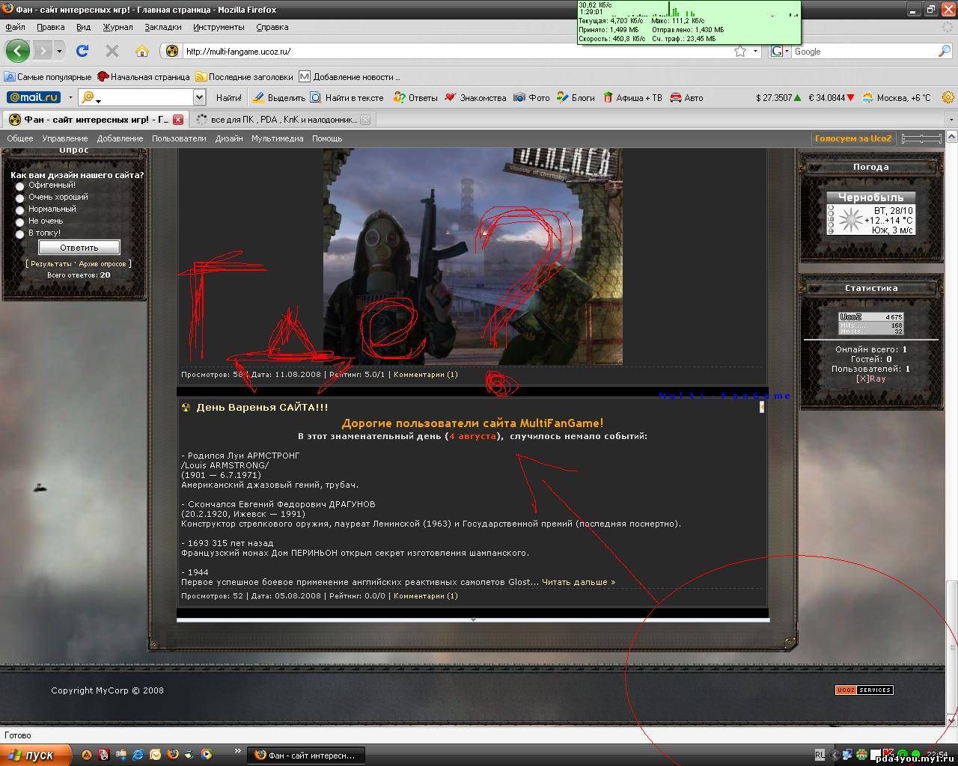Click the Найти! search button
958x766 pixels.
click(229, 98)
